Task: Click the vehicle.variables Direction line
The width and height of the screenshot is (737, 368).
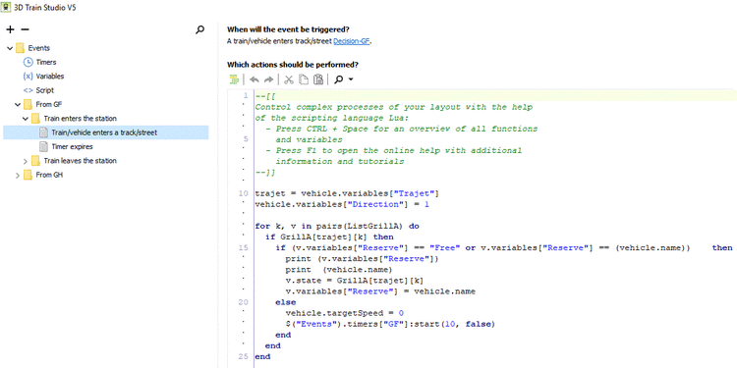Action: pos(342,204)
